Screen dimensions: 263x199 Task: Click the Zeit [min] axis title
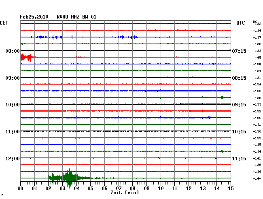click(125, 193)
